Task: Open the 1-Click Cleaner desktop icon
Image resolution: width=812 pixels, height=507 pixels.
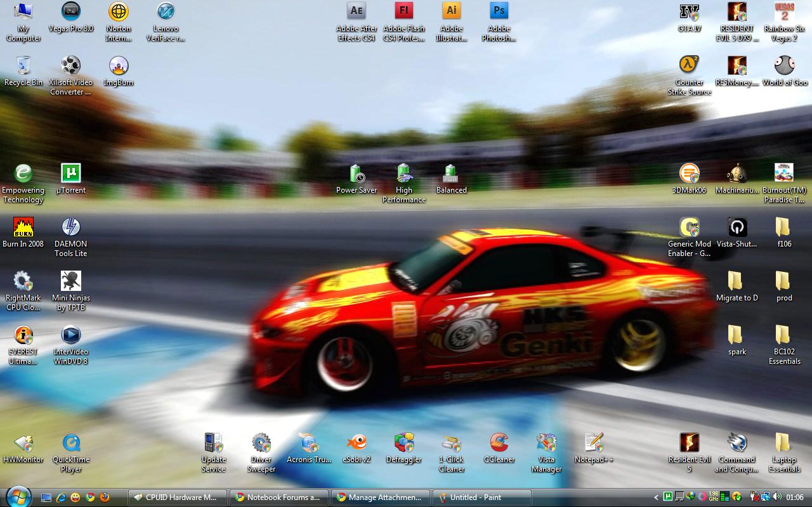Action: pyautogui.click(x=452, y=452)
